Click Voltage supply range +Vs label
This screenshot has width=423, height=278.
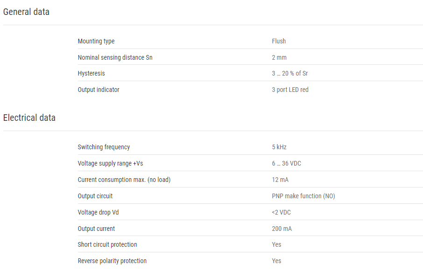pos(110,163)
